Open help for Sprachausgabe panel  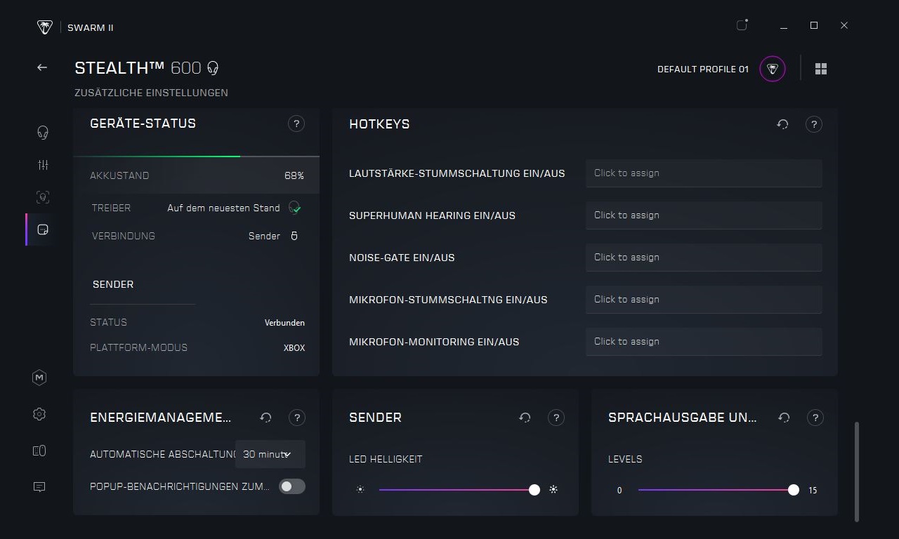(x=815, y=418)
